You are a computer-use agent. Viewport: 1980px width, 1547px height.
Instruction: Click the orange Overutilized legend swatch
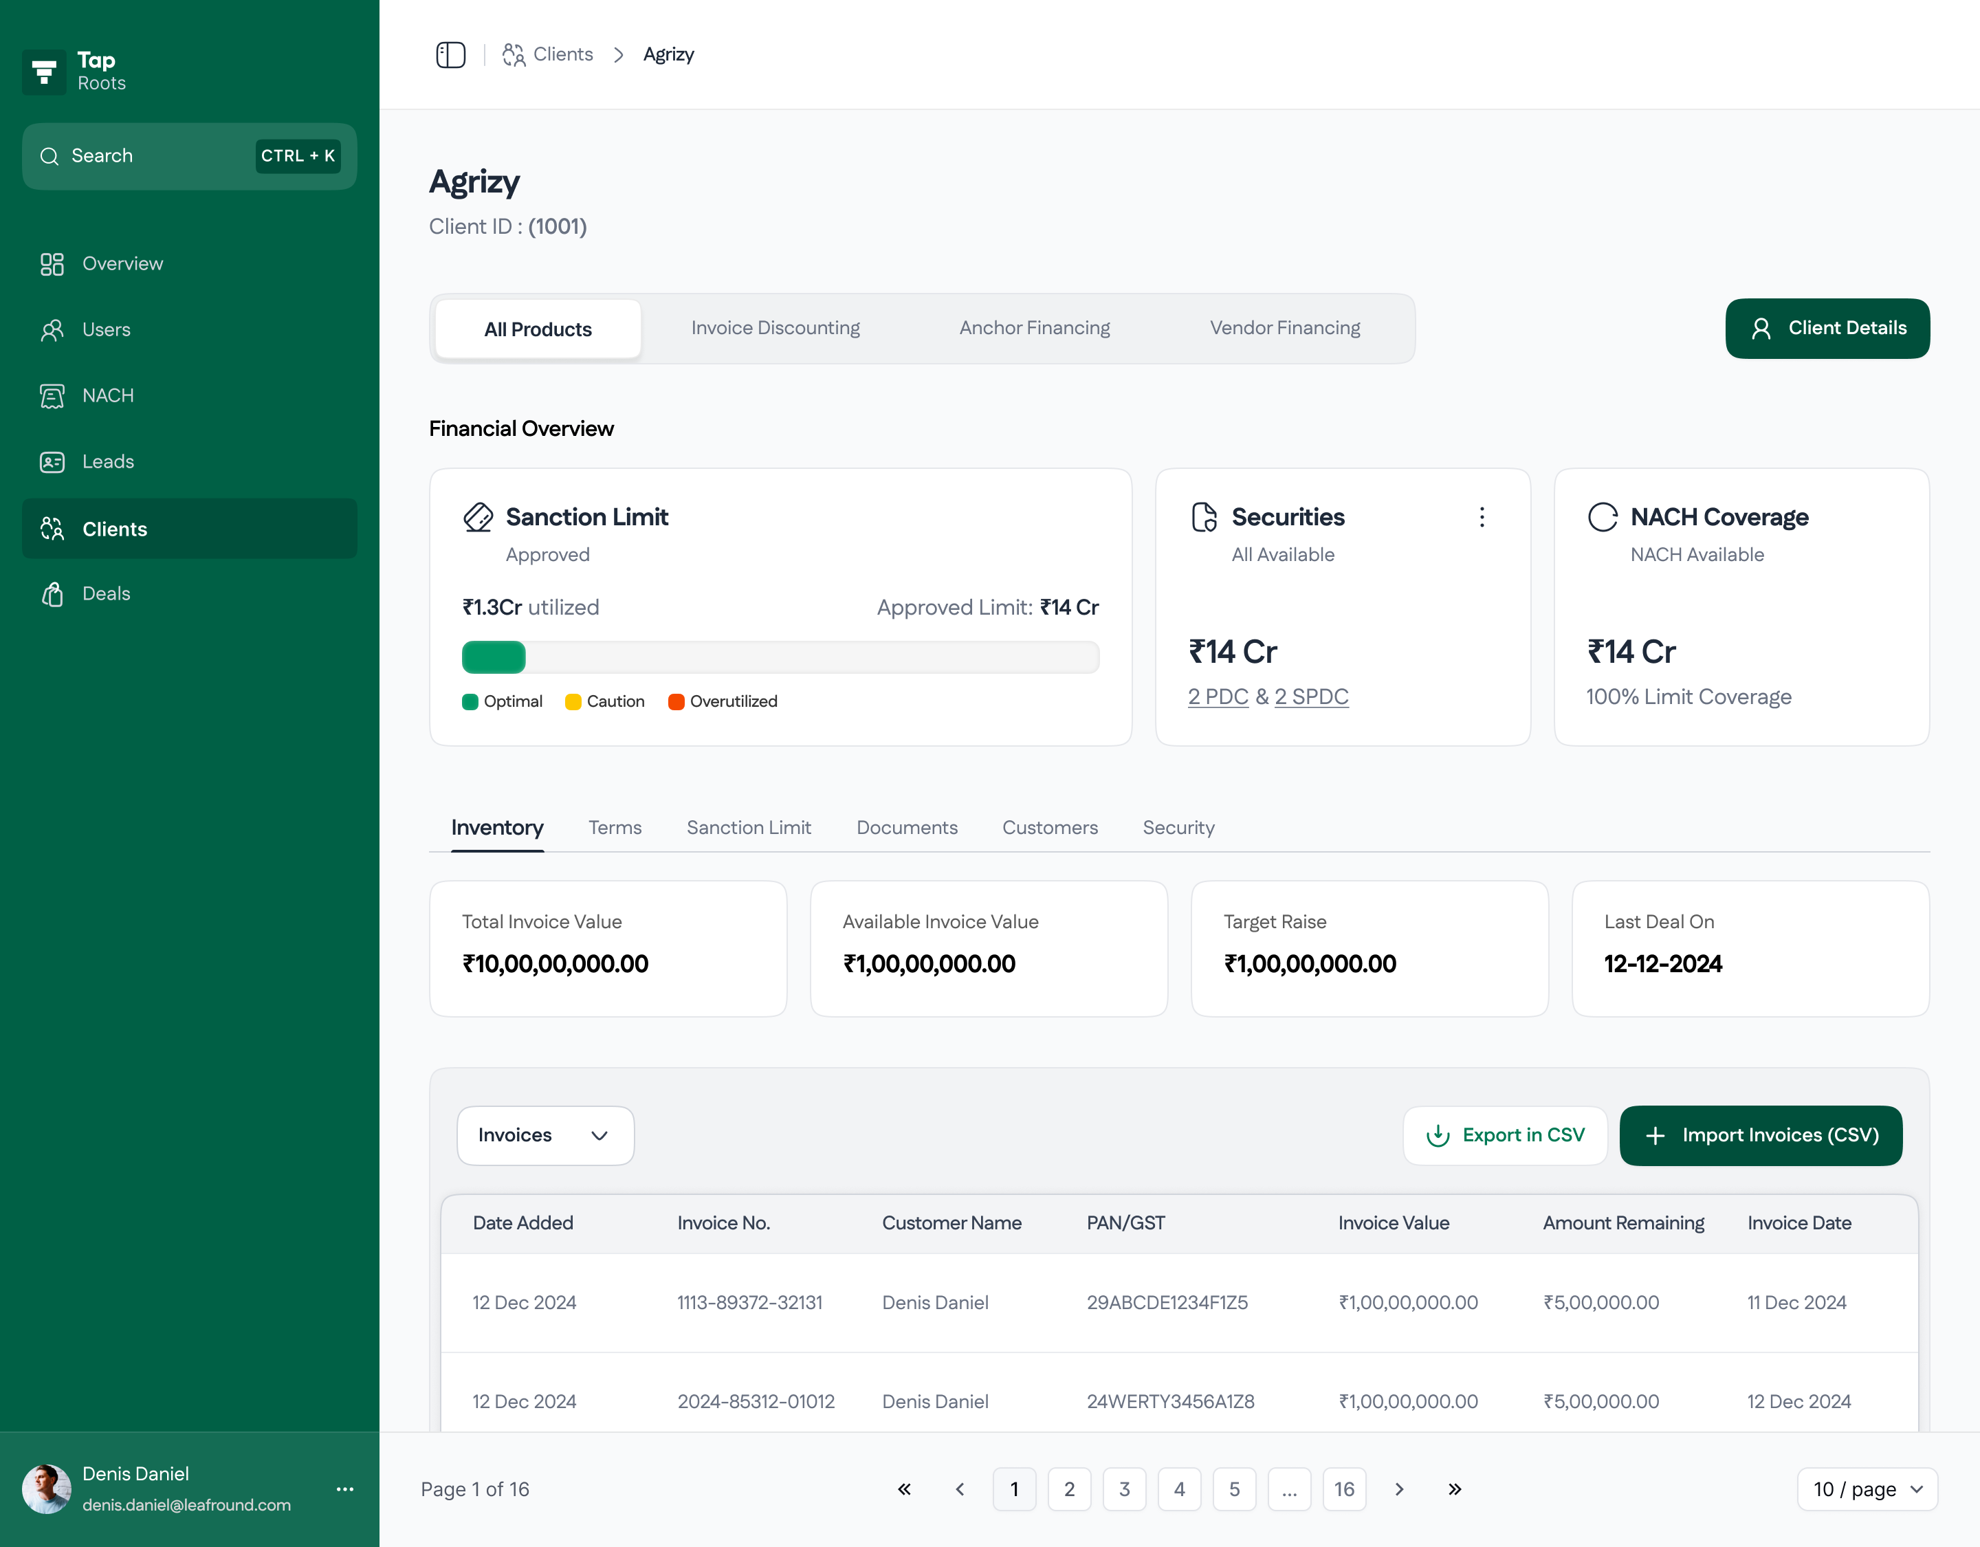pyautogui.click(x=676, y=702)
